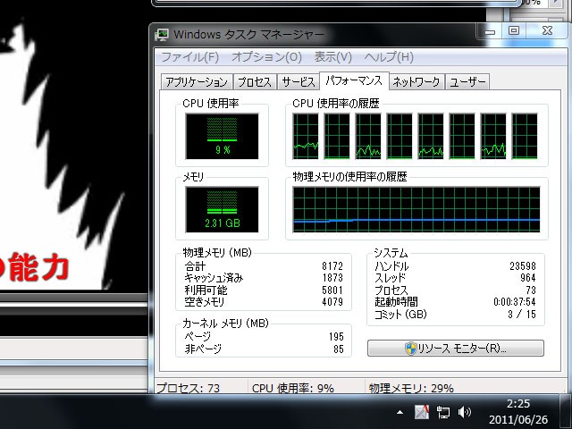Maximize the Task Manager window
The image size is (572, 429).
pyautogui.click(x=514, y=31)
